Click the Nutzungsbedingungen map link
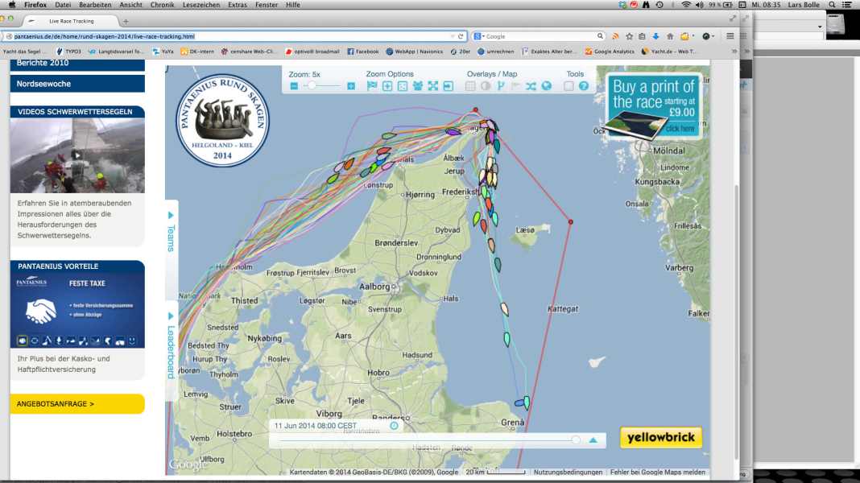The width and height of the screenshot is (860, 483). pyautogui.click(x=568, y=472)
